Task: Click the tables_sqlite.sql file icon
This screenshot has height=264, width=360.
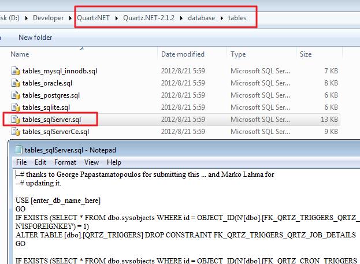Action: coord(16,107)
